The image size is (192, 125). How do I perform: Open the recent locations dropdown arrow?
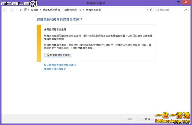point(16,10)
